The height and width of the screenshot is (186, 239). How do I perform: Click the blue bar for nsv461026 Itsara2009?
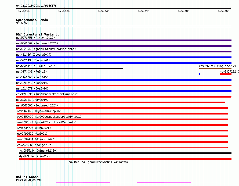pos(124,57)
